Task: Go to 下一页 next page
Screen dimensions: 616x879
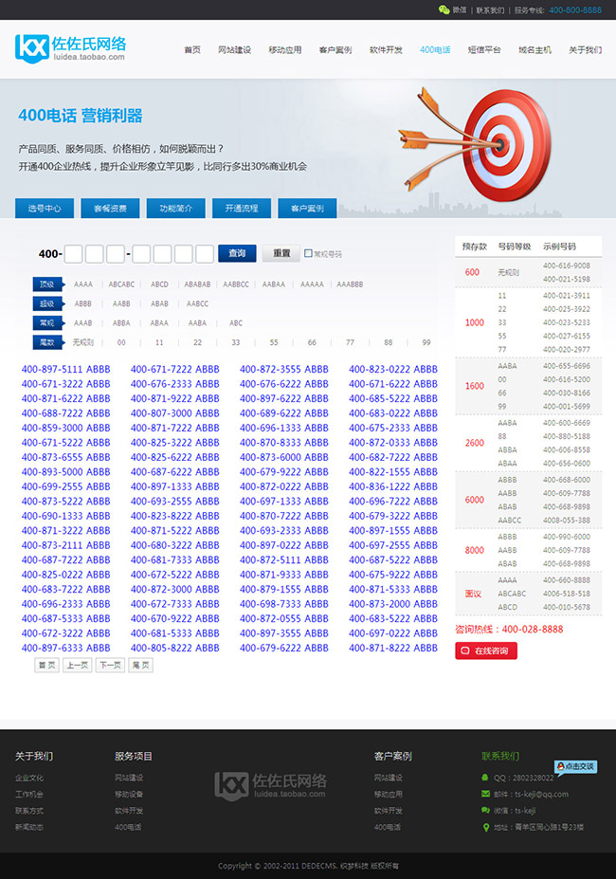Action: [110, 666]
